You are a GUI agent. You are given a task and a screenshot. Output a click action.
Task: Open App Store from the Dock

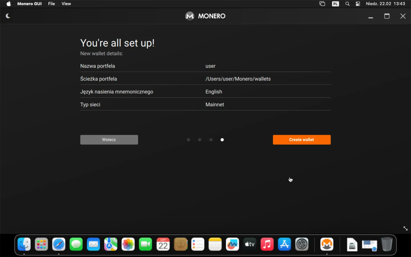[x=285, y=244]
